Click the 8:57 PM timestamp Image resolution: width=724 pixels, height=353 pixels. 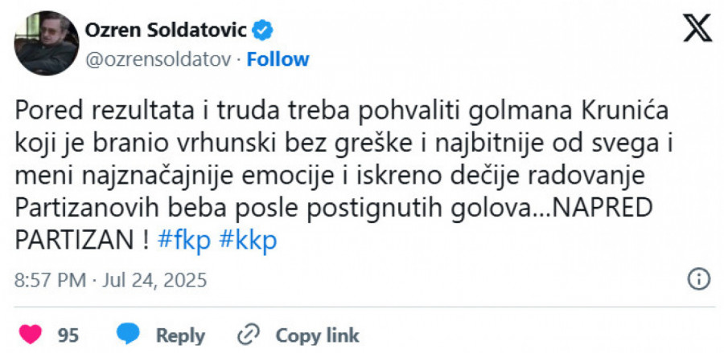coord(50,280)
